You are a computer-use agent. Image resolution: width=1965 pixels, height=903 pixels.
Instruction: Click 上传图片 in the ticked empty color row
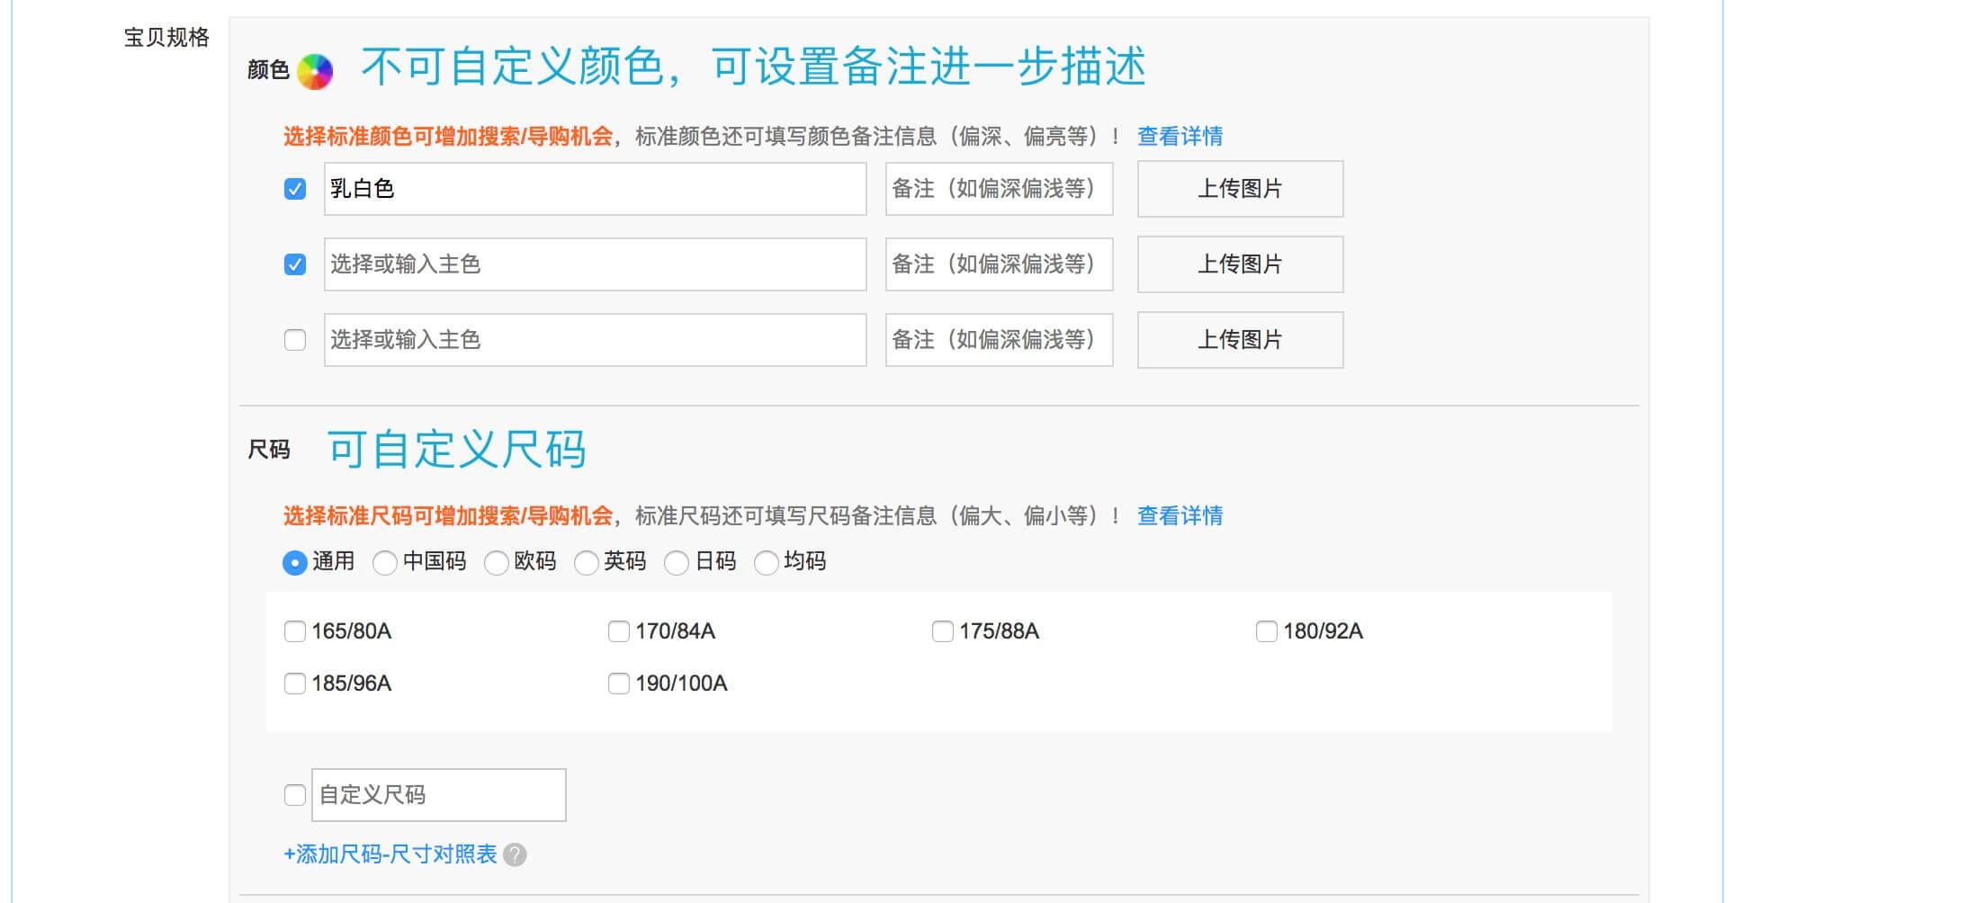click(x=1241, y=264)
